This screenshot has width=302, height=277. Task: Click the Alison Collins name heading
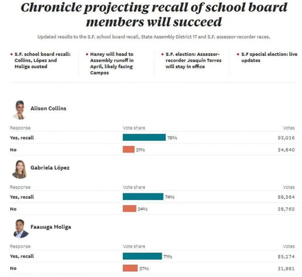tap(48, 109)
